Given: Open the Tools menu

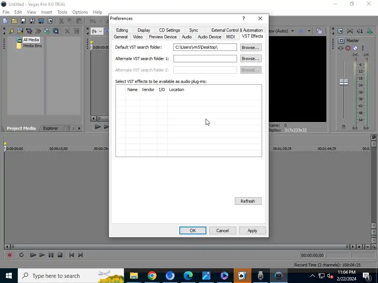Looking at the screenshot, I should [62, 12].
